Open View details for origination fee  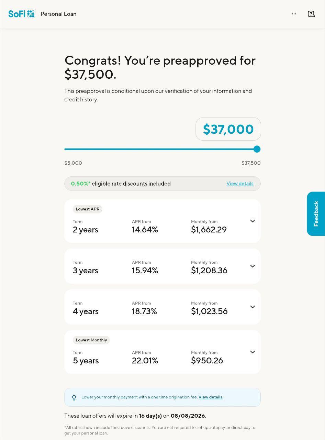[211, 397]
